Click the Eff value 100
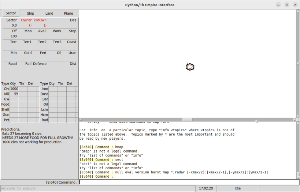 tap(14, 36)
